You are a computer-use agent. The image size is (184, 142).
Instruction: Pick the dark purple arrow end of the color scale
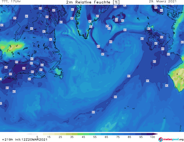pyautogui.click(x=155, y=134)
